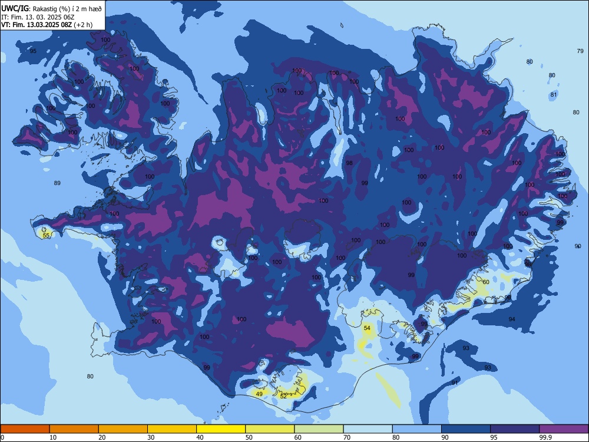589x442 pixels.
Task: Click the purple above-99.9 legend swatch
Action: (x=564, y=429)
